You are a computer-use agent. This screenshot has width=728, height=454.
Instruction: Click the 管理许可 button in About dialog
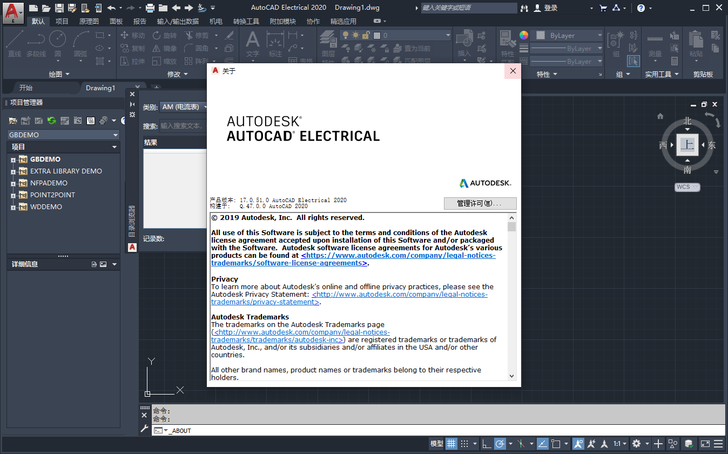480,203
